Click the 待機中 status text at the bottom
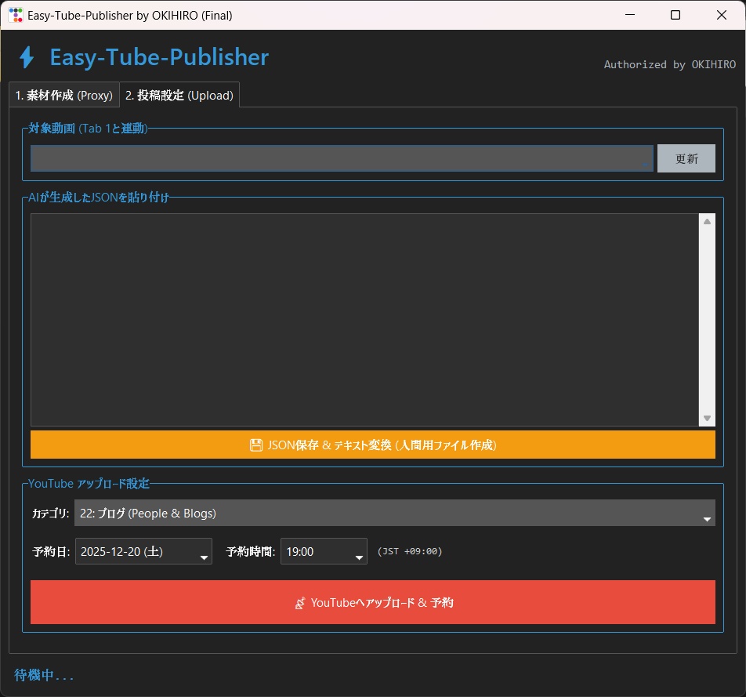 [43, 675]
